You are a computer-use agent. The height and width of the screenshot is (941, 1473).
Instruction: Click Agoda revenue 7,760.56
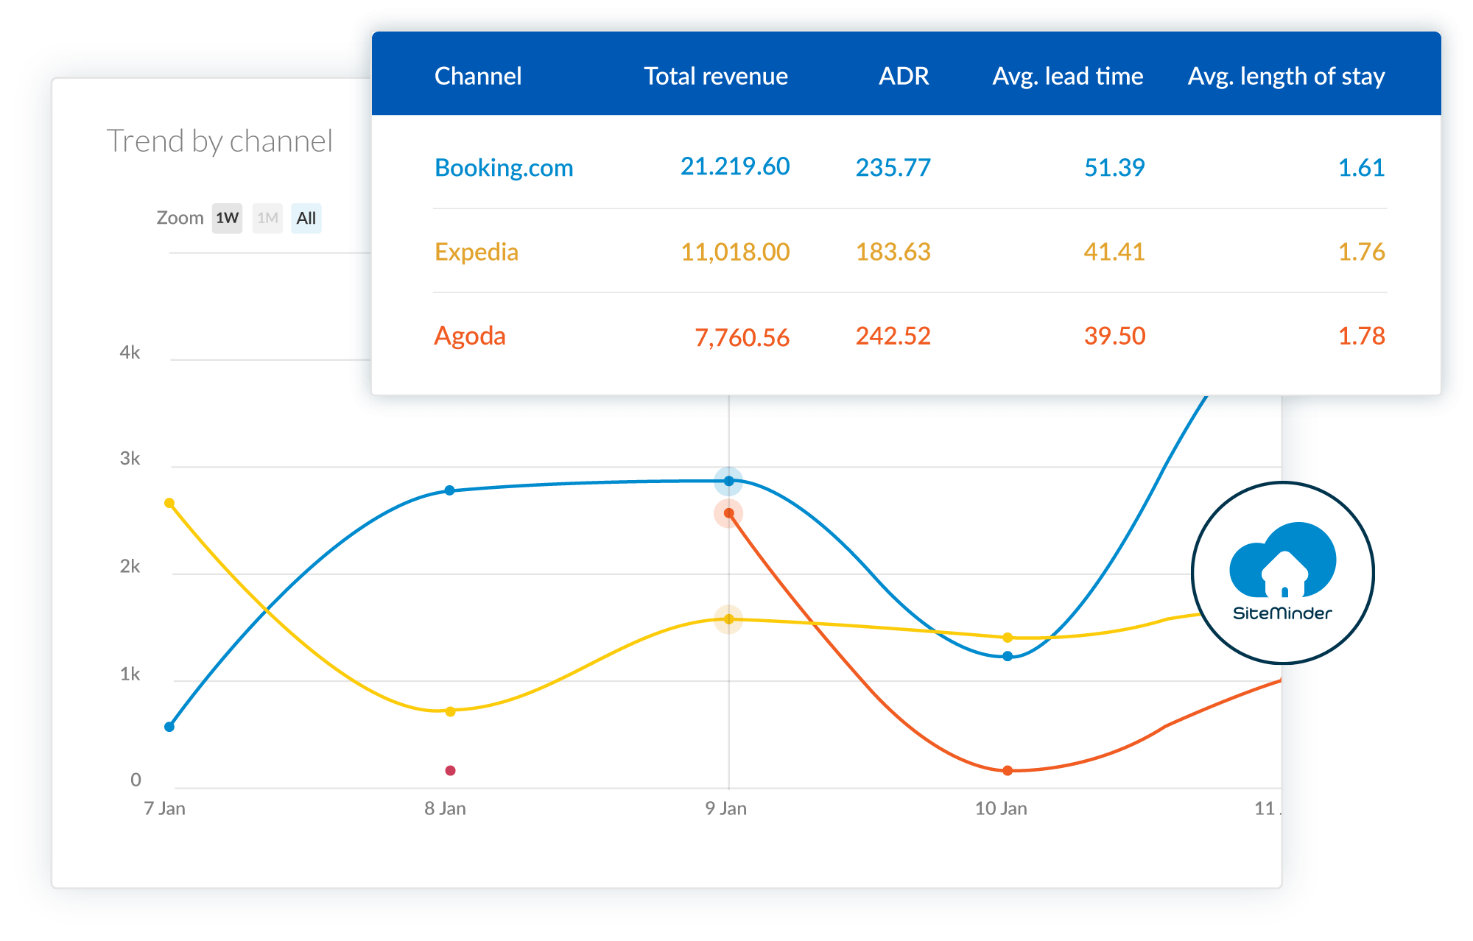(742, 337)
